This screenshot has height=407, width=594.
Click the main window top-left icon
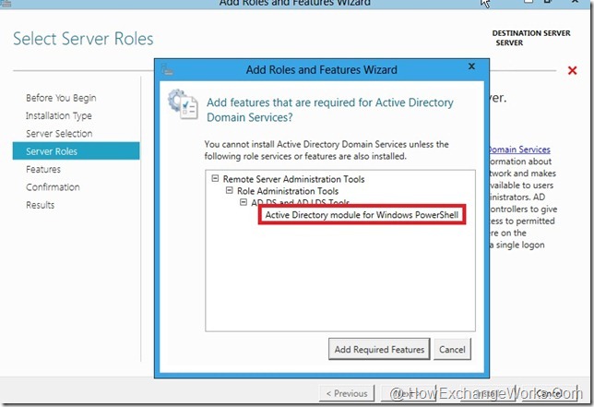6,3
